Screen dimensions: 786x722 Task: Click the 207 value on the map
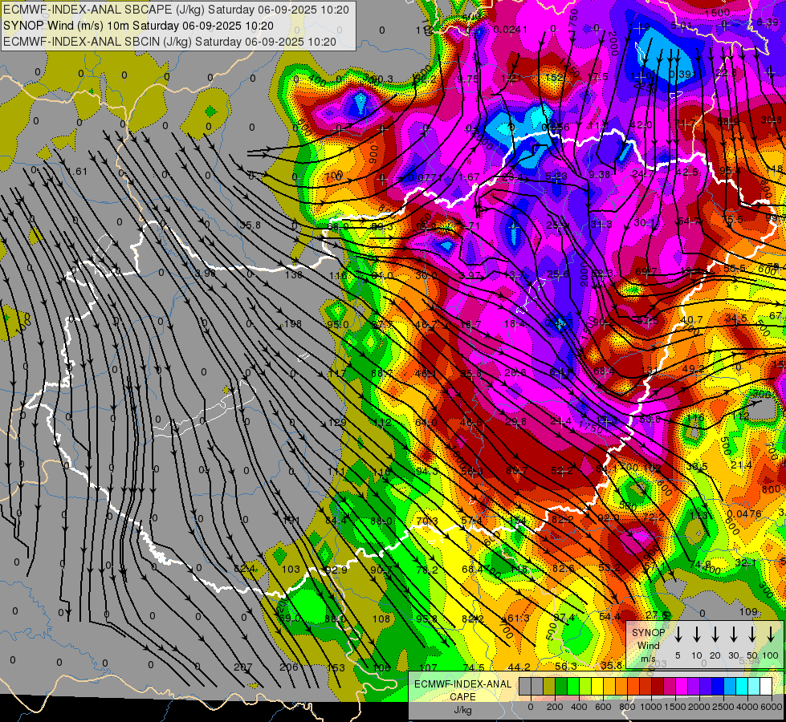[243, 667]
